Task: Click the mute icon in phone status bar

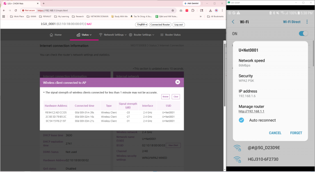Action: [278, 13]
